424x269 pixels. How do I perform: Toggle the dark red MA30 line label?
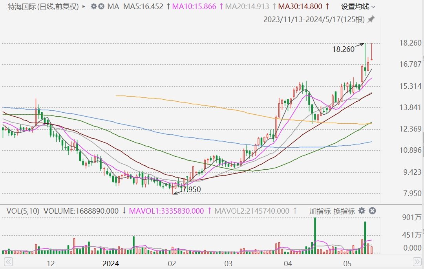pyautogui.click(x=300, y=7)
